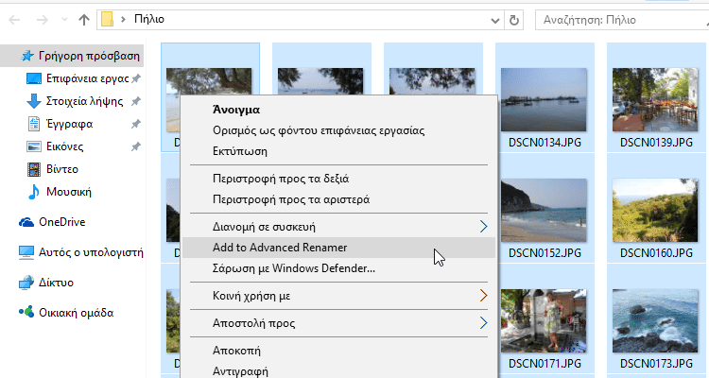Go up one folder level

tap(83, 20)
